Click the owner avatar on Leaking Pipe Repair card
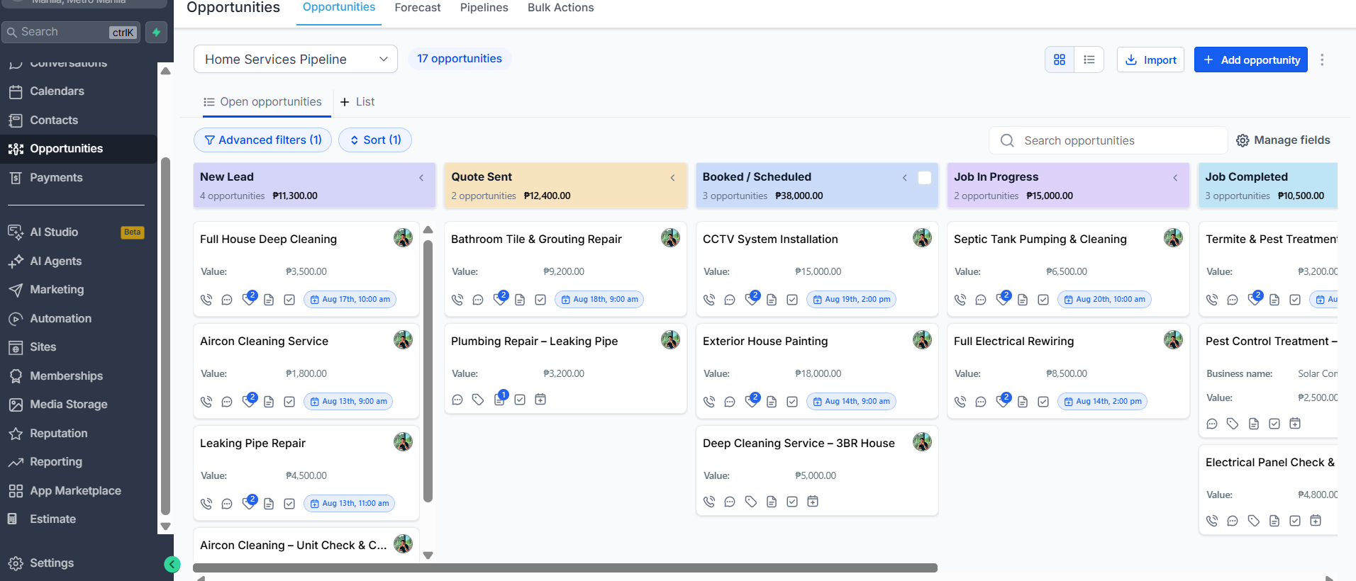 (x=403, y=442)
